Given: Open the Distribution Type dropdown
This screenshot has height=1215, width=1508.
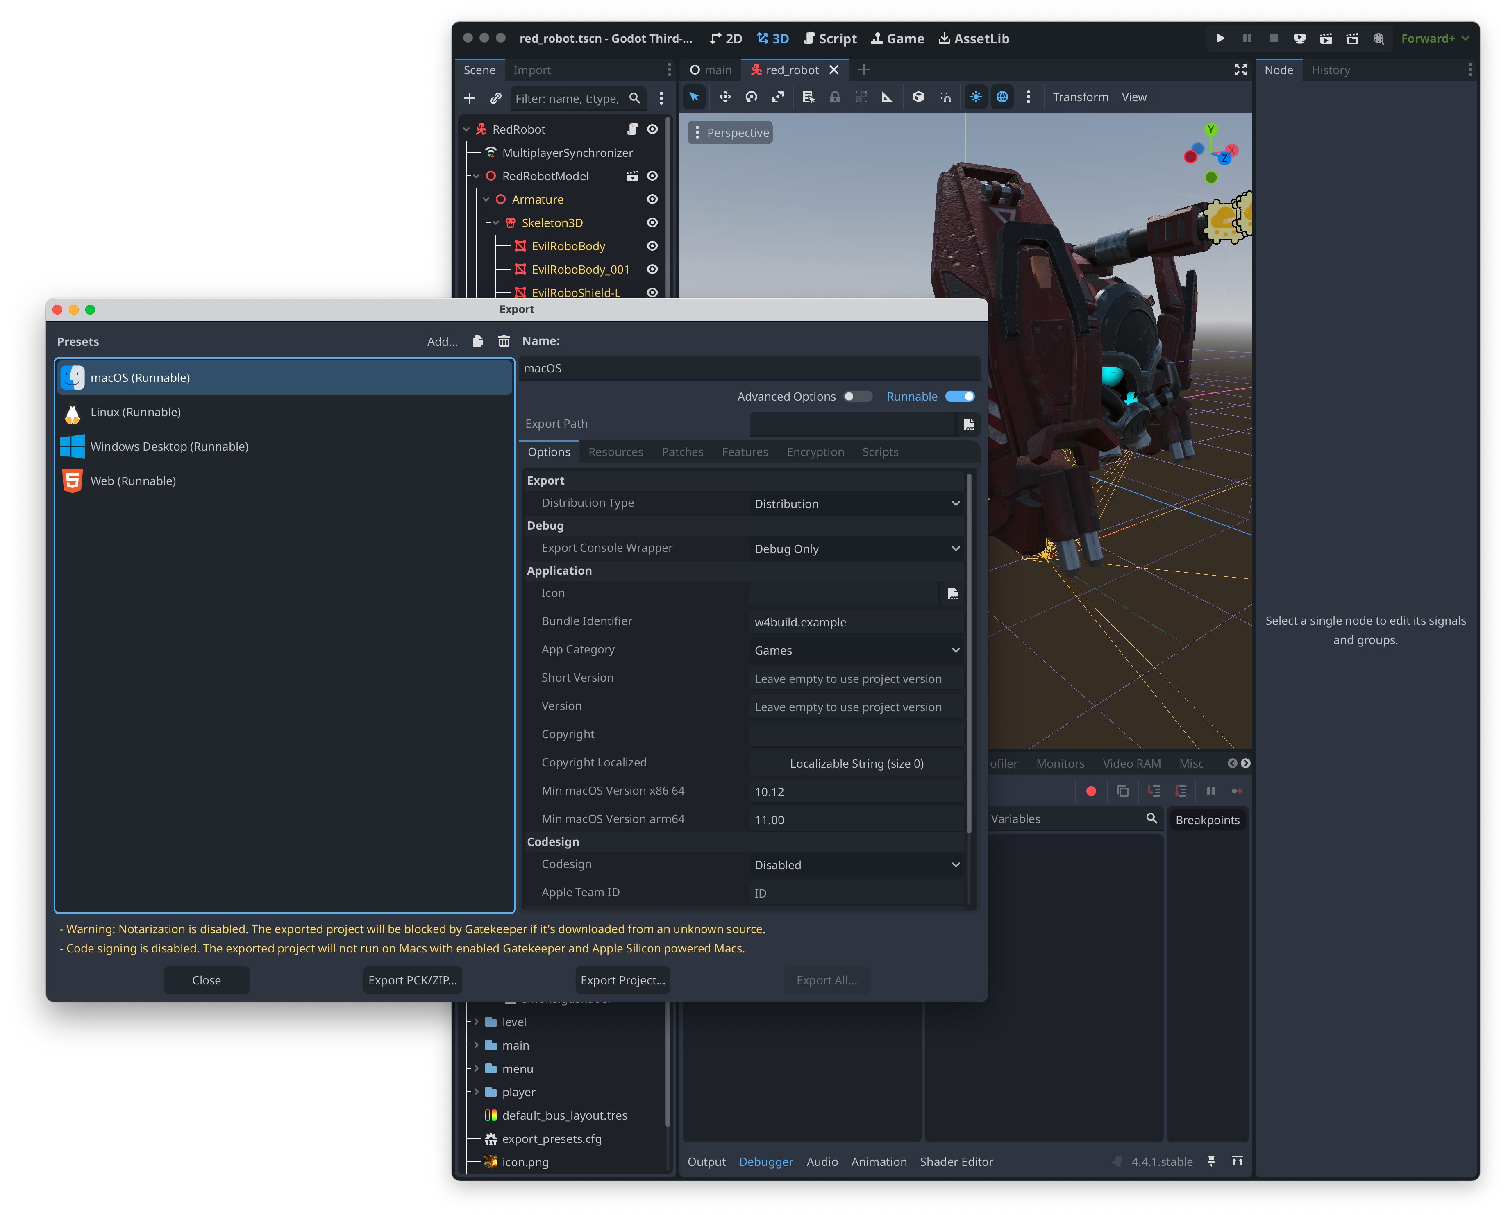Looking at the screenshot, I should tap(857, 504).
